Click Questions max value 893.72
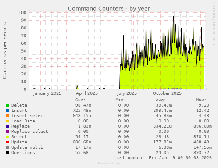 (x=201, y=153)
